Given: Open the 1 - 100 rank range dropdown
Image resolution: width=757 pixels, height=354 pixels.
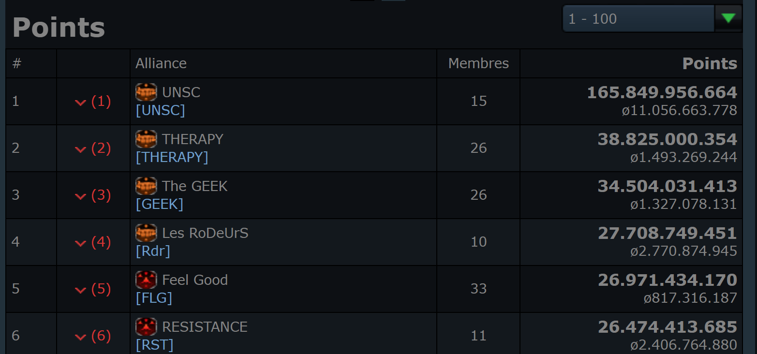Looking at the screenshot, I should click(638, 19).
